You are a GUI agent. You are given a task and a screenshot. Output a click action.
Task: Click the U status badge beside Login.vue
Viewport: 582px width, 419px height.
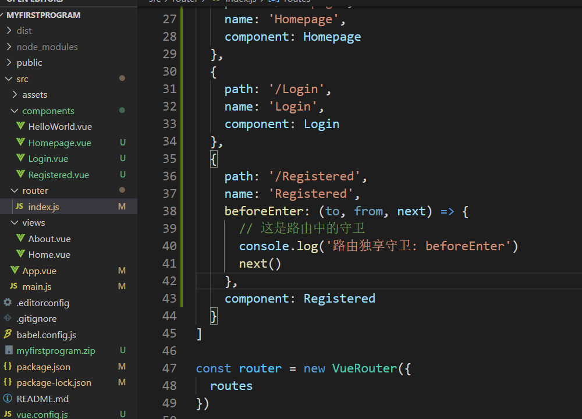point(122,158)
